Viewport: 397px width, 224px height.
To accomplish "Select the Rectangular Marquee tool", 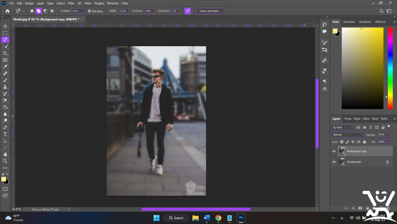I will 5,33.
